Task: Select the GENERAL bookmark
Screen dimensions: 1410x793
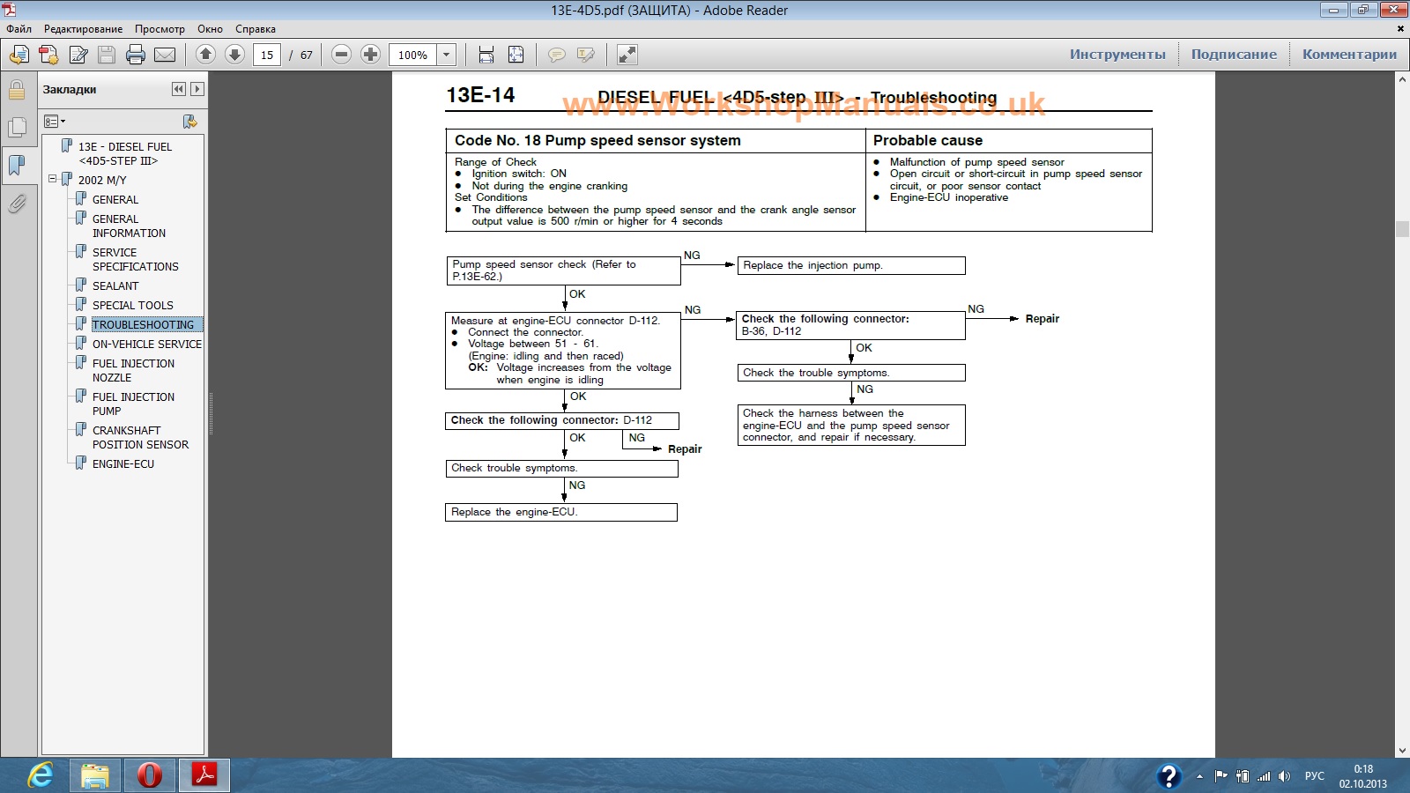Action: (115, 200)
